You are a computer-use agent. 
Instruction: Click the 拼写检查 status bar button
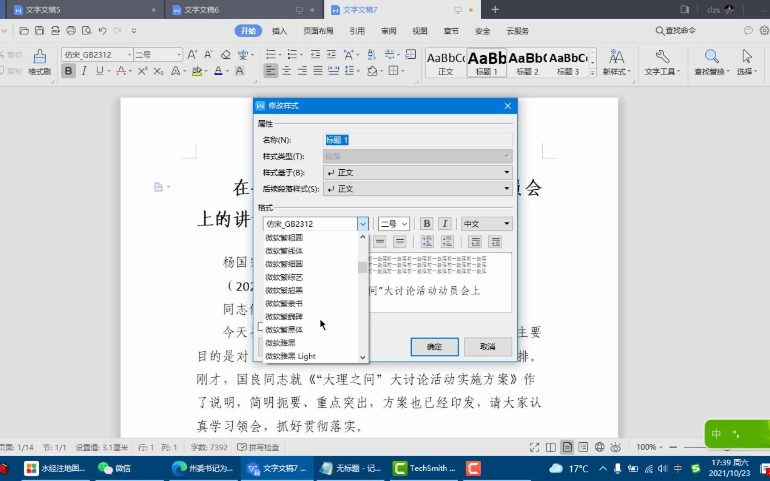[258, 447]
